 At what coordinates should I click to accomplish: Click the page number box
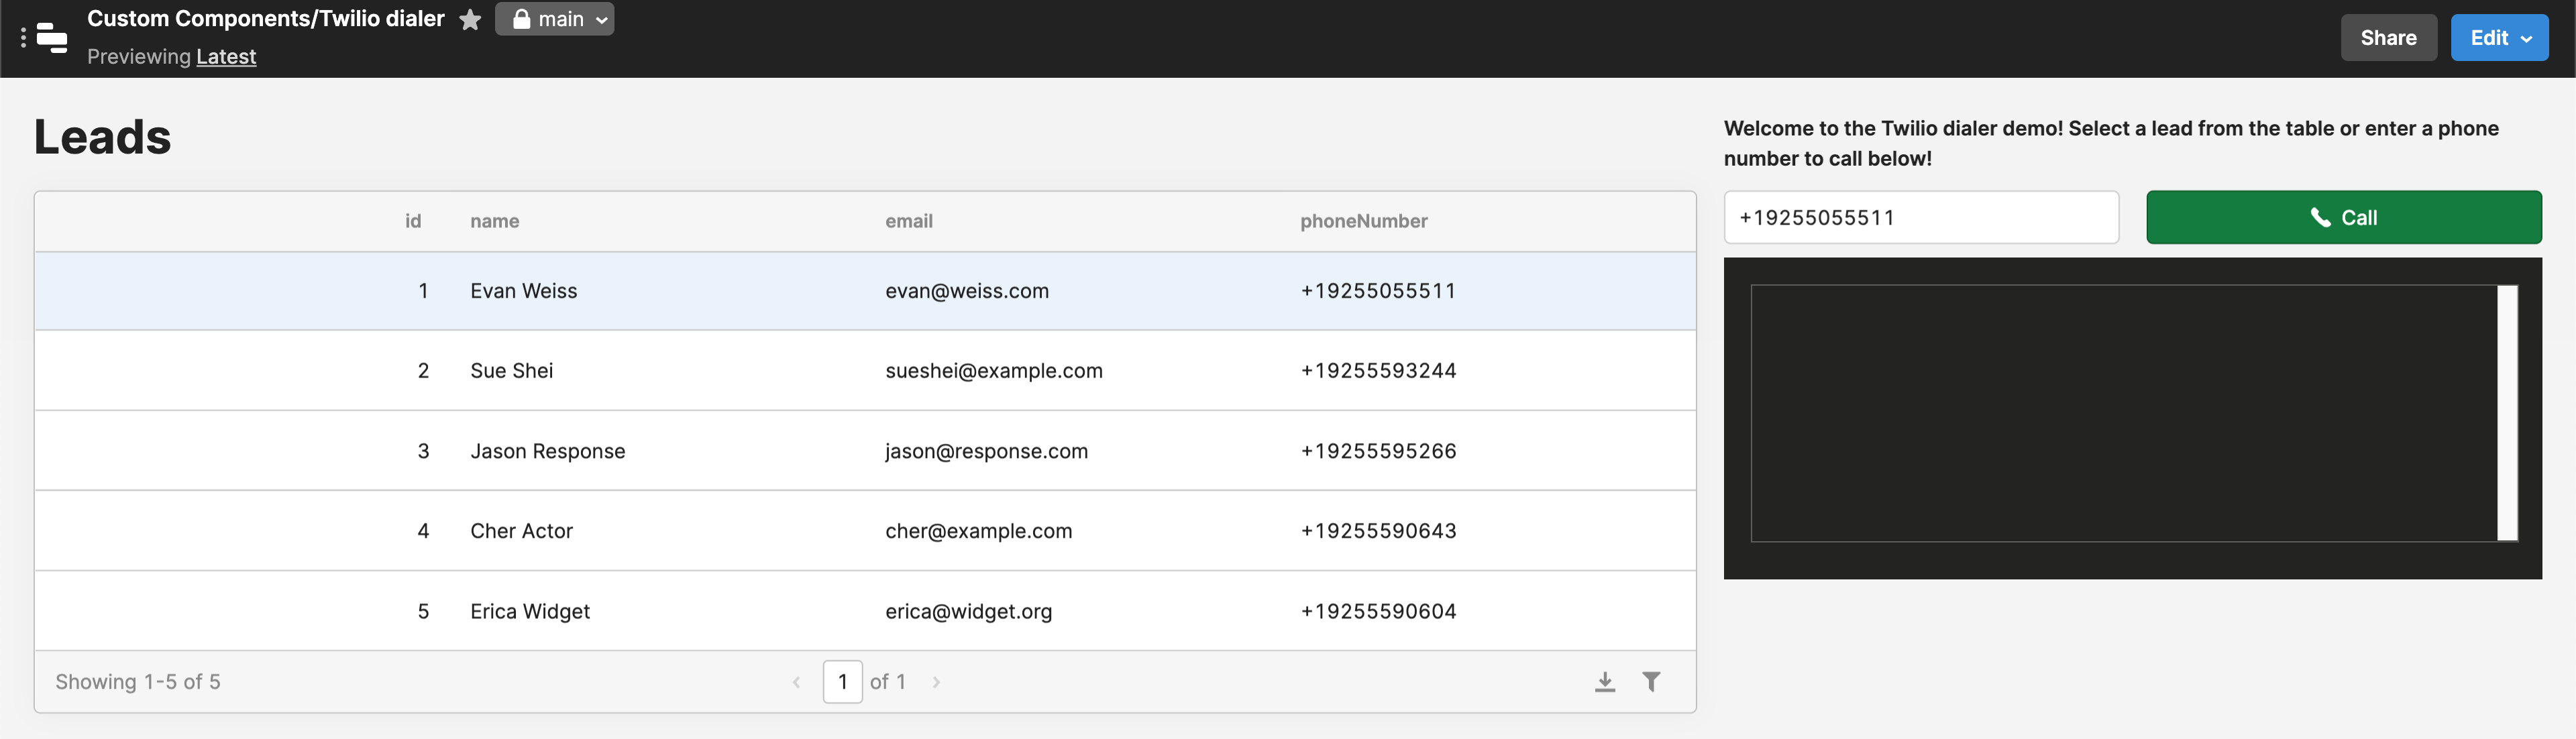[x=843, y=682]
